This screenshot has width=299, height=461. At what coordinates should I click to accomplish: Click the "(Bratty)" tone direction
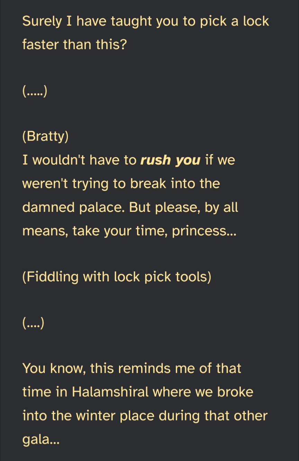click(45, 137)
